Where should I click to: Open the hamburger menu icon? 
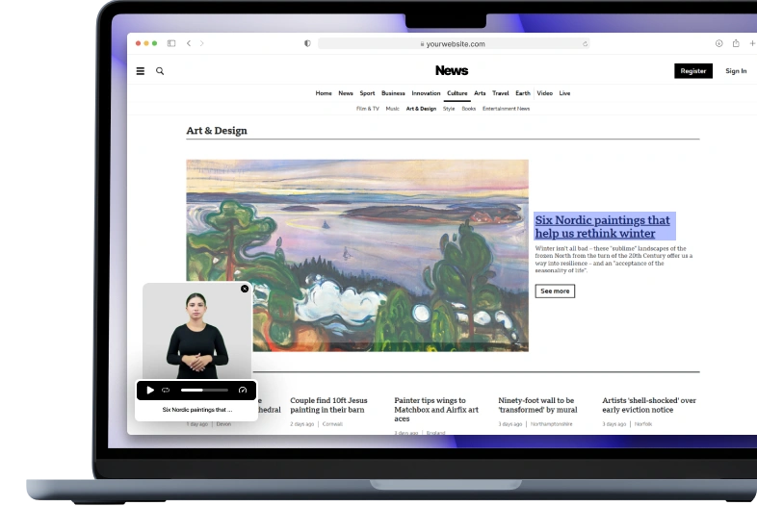pos(141,71)
